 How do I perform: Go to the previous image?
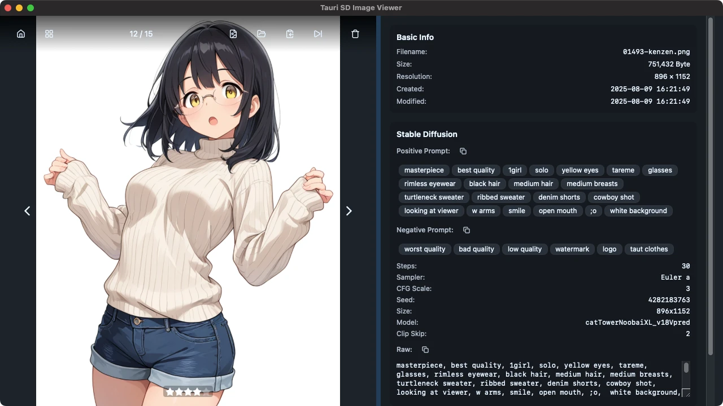[27, 211]
